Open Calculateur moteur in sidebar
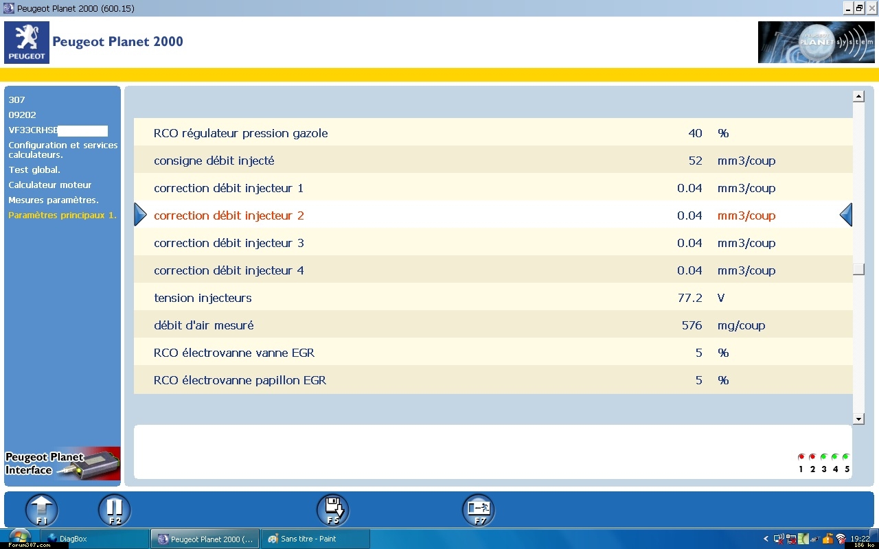 49,185
